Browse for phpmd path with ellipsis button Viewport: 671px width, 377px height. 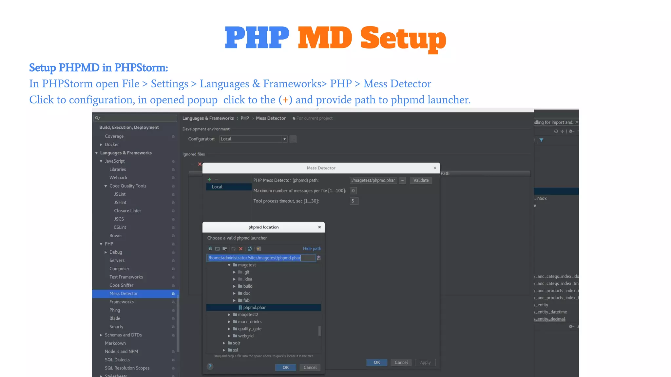click(403, 180)
